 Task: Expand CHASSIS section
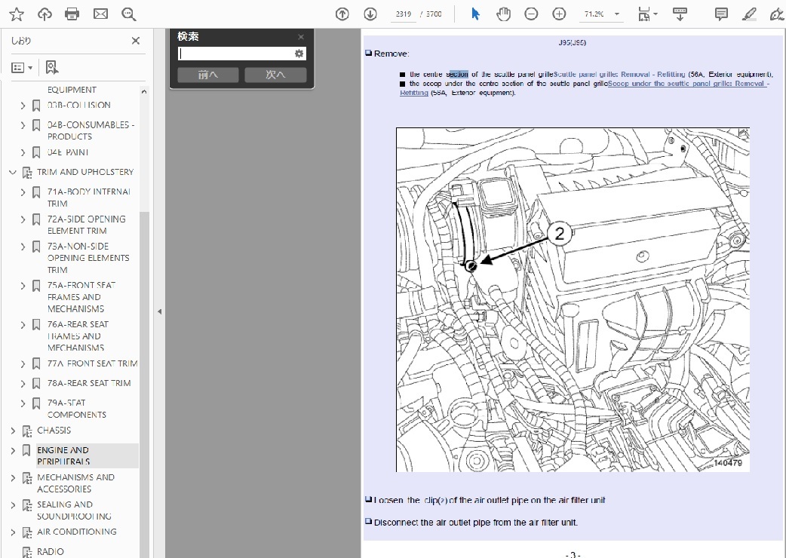[13, 431]
